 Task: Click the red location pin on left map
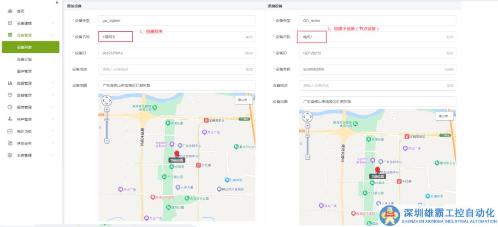(177, 154)
